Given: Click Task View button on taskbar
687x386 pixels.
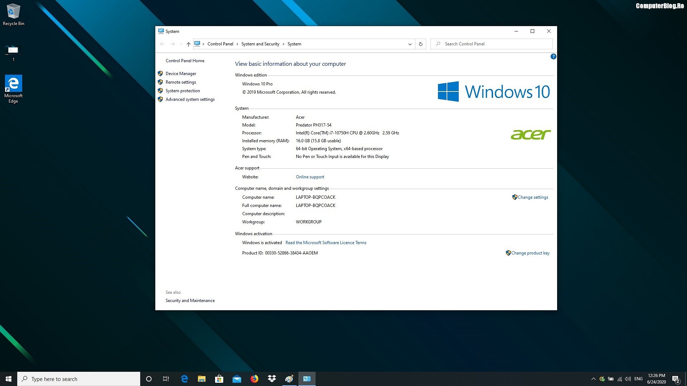Looking at the screenshot, I should [x=166, y=379].
